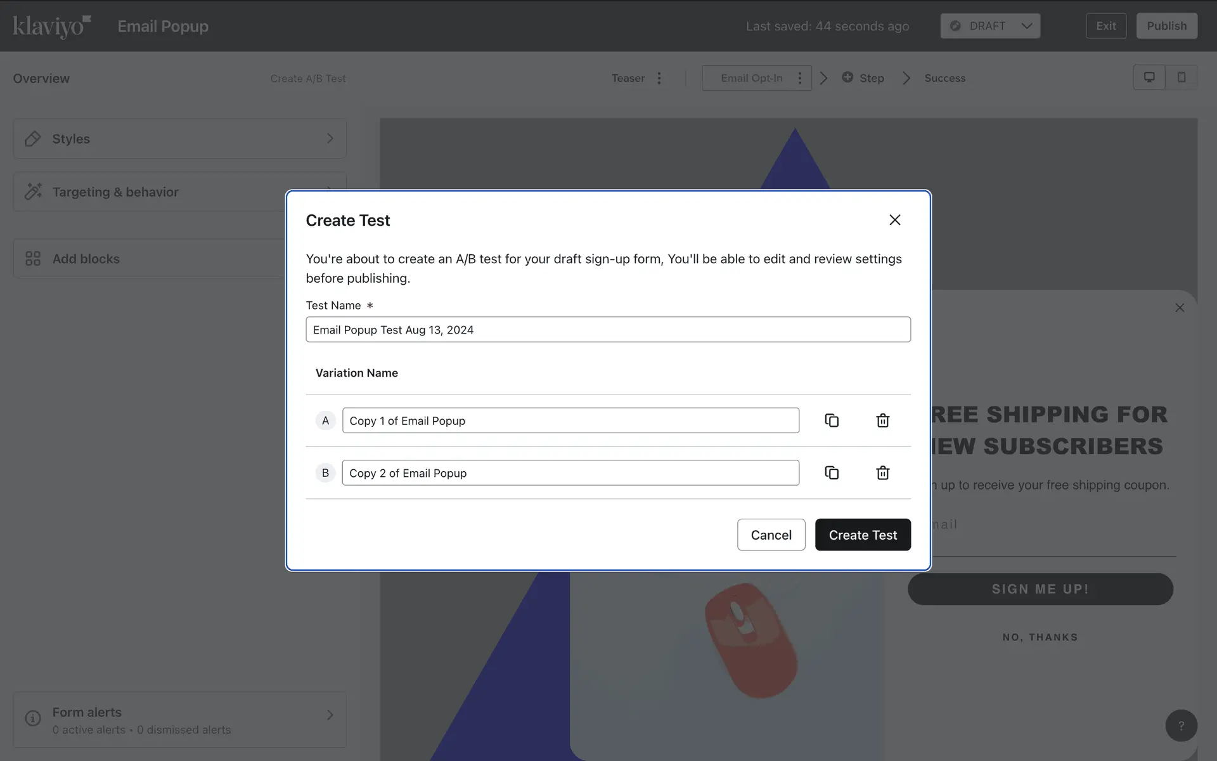Viewport: 1217px width, 761px height.
Task: Switch to mobile preview icon
Action: pos(1181,77)
